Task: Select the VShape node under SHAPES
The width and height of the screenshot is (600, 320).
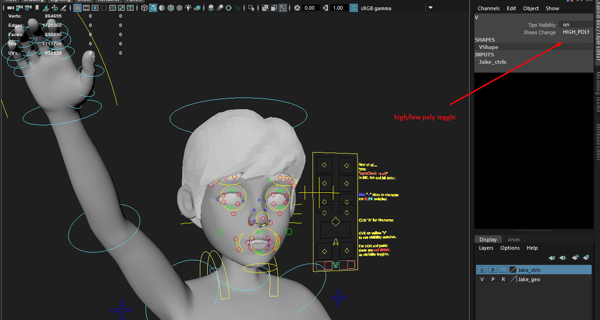Action: (489, 47)
